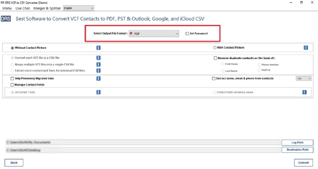Screen dimensions: 318x169
Task: Open the Menu item
Action: pyautogui.click(x=7, y=8)
